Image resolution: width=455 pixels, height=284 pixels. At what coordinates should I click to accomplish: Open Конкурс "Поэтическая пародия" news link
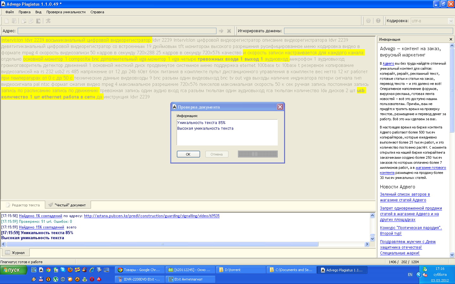click(x=411, y=231)
